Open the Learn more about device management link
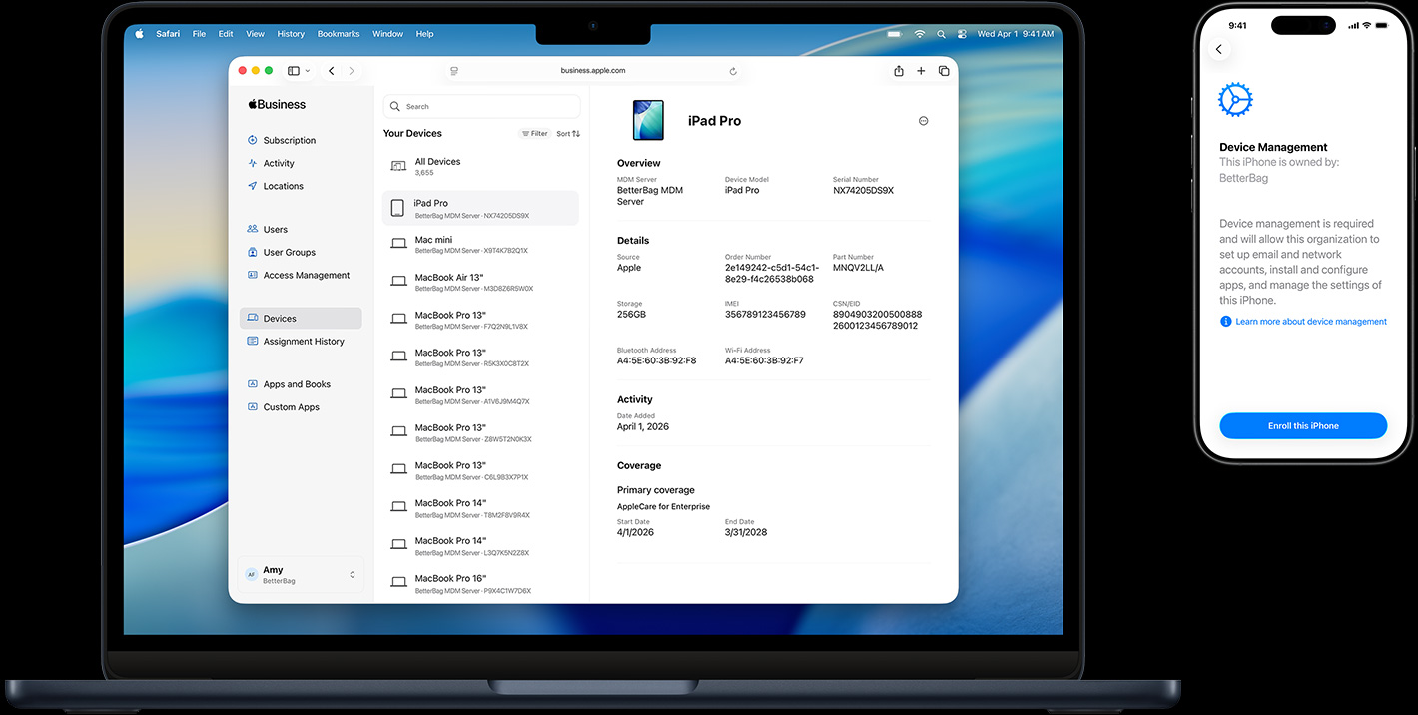 1310,321
